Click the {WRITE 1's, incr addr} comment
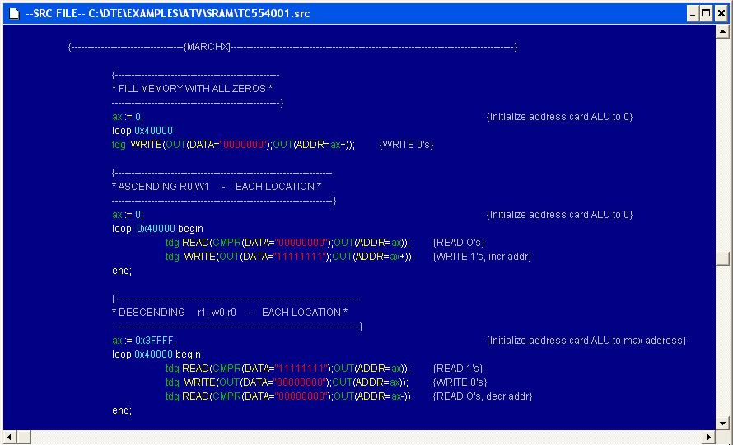The width and height of the screenshot is (733, 445). point(482,257)
